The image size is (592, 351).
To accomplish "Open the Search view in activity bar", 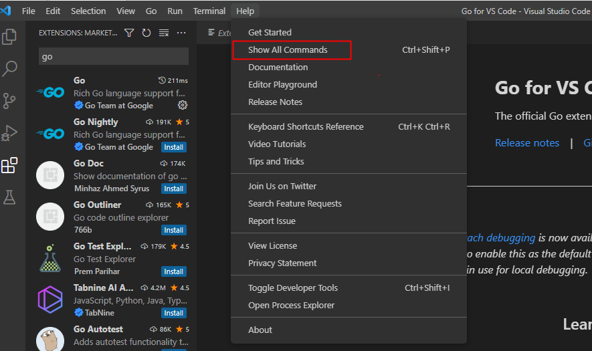I will tap(9, 69).
